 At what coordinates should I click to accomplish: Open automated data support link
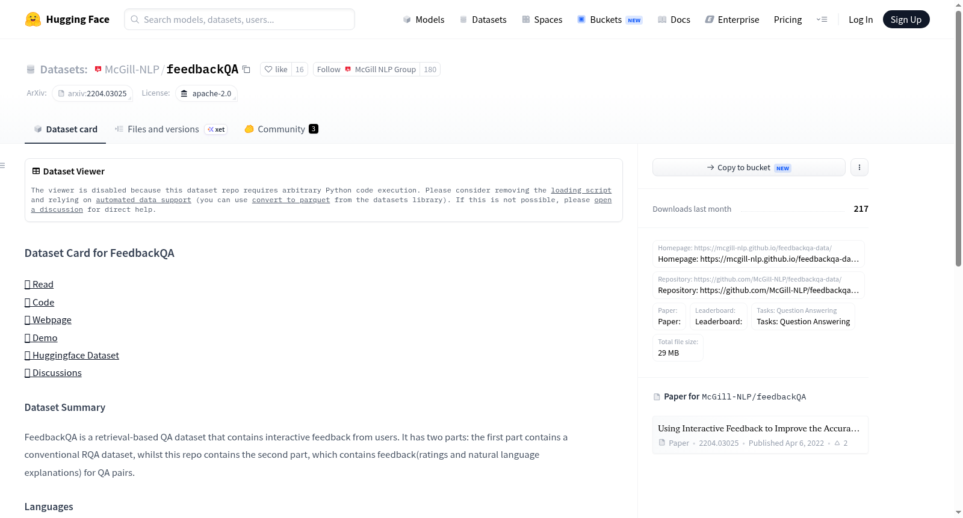tap(143, 200)
